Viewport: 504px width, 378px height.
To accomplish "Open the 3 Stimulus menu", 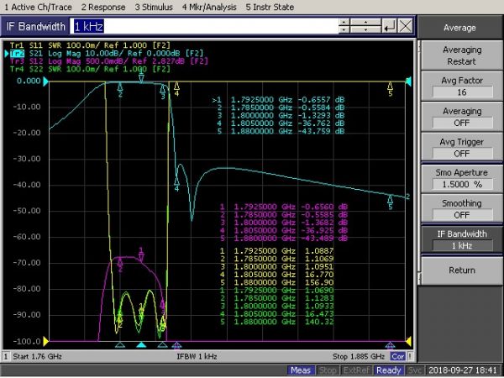I will click(x=154, y=7).
